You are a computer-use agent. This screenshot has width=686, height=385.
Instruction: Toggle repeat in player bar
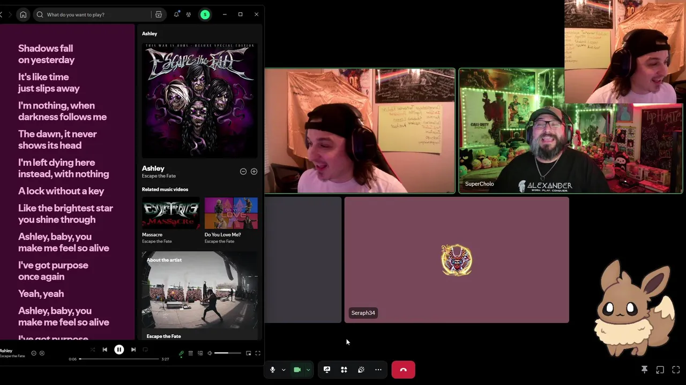145,350
